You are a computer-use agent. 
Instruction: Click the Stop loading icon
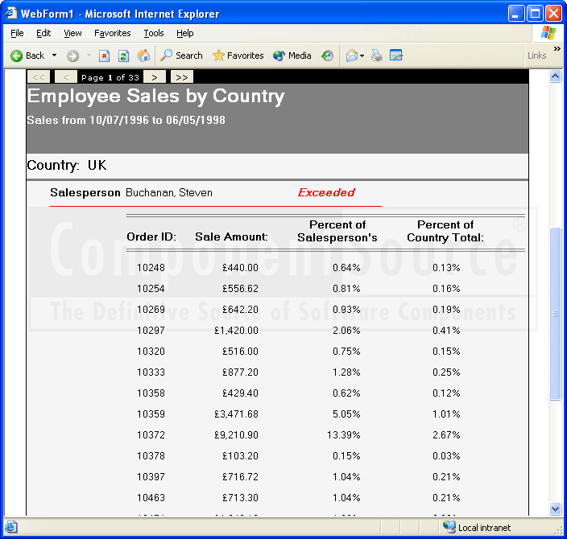pyautogui.click(x=104, y=56)
